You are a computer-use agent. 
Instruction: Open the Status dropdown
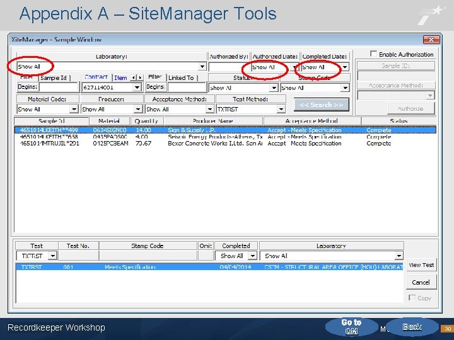coord(274,88)
